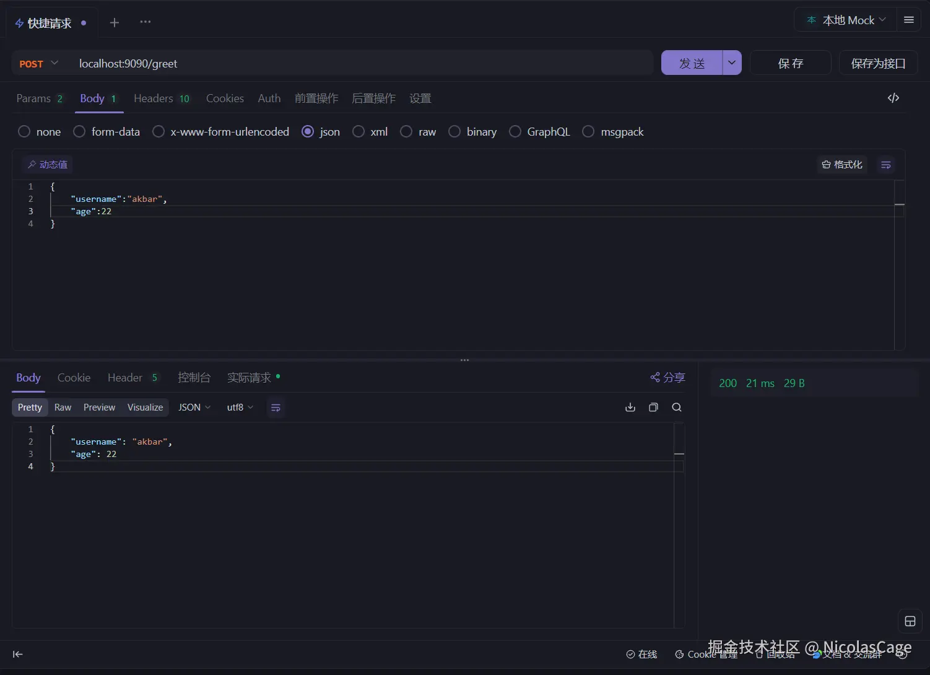Expand the send button dropdown arrow
Viewport: 930px width, 675px height.
click(x=732, y=63)
